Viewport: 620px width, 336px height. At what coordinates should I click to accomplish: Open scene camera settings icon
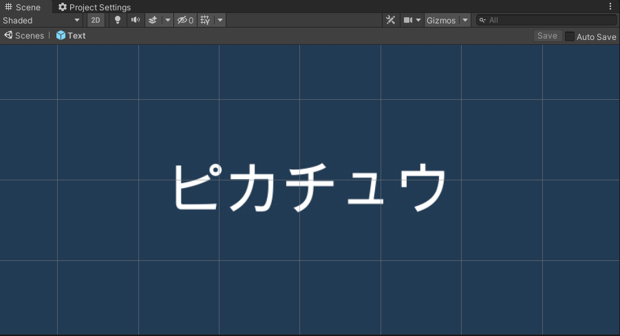(x=408, y=20)
